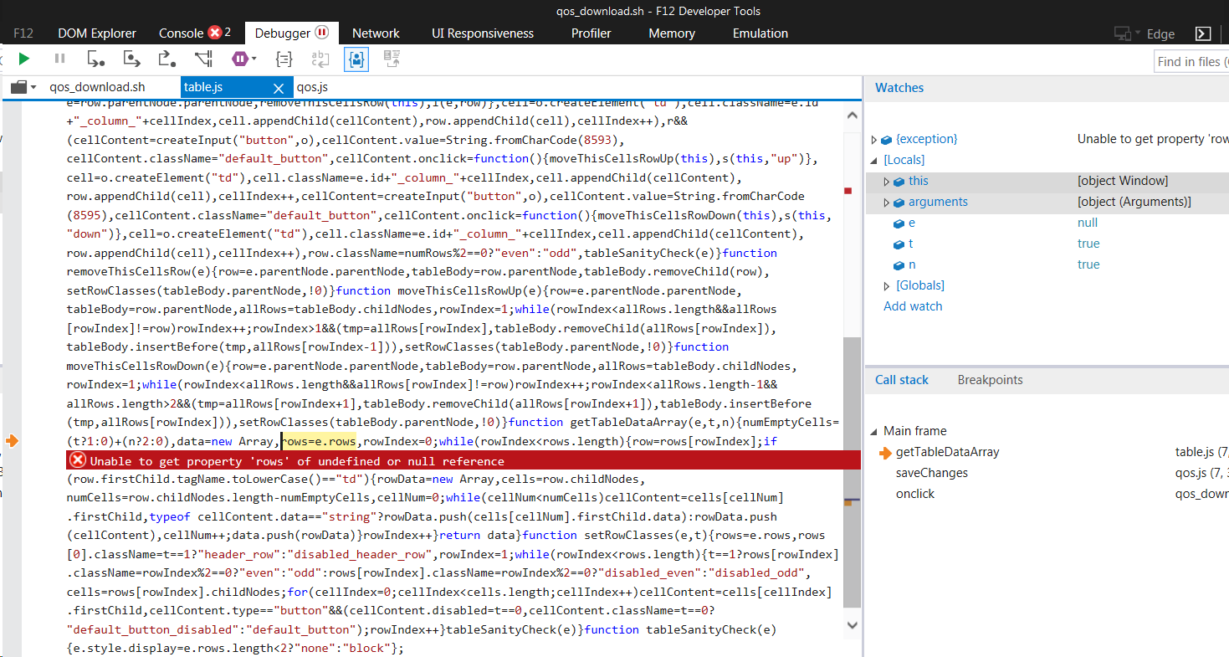The width and height of the screenshot is (1229, 657).
Task: Open the Emulation tab
Action: click(760, 33)
